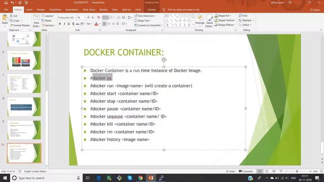The width and height of the screenshot is (324, 182).
Task: Increase the font size
Action: coord(89,18)
